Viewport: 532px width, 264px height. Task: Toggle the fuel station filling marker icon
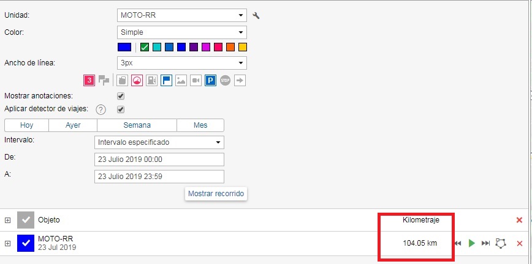pos(151,80)
